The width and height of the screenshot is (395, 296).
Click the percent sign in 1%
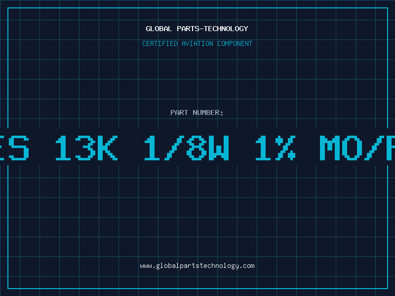click(285, 148)
